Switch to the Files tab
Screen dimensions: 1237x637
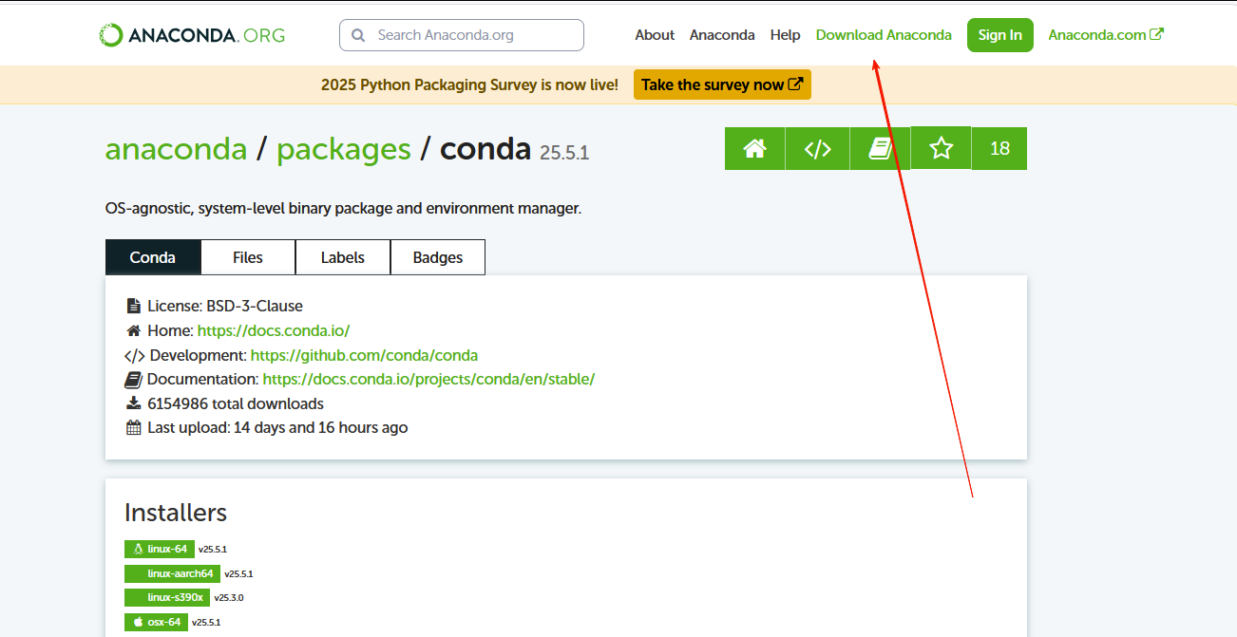[x=248, y=257]
